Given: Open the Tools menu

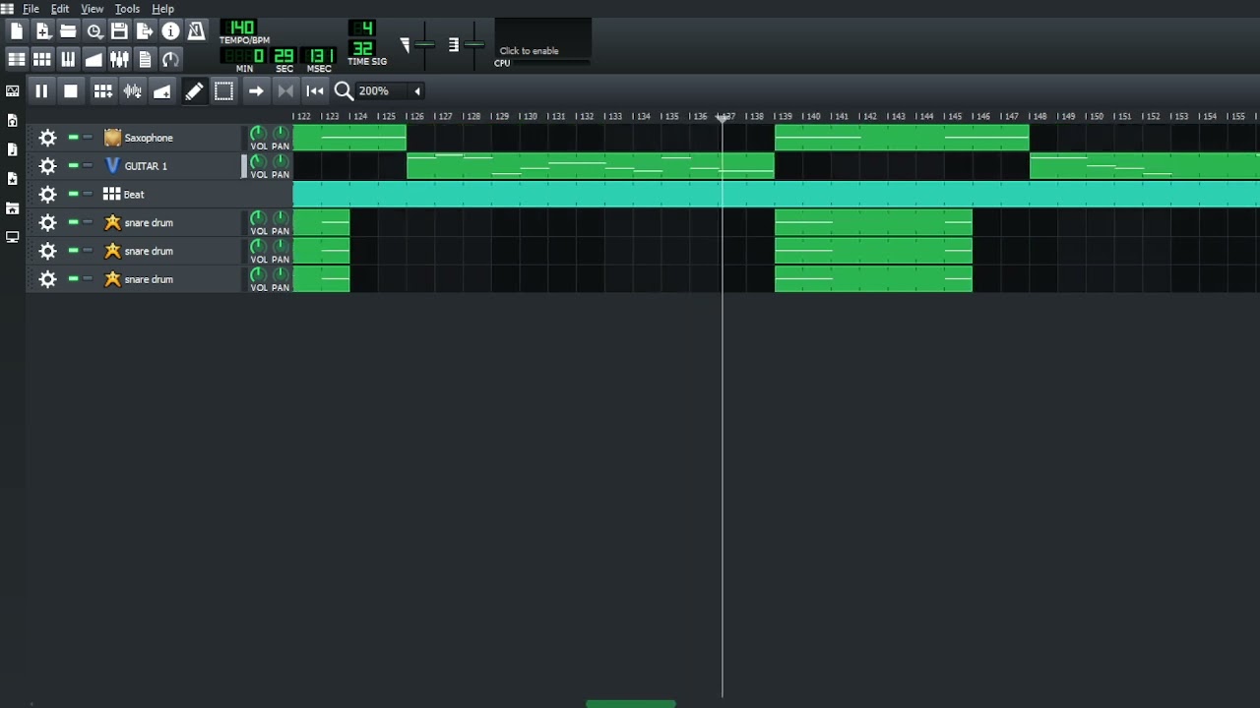Looking at the screenshot, I should [x=127, y=9].
